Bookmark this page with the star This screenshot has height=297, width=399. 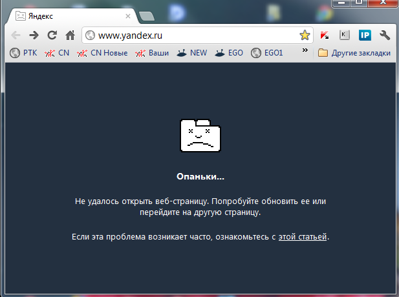305,35
